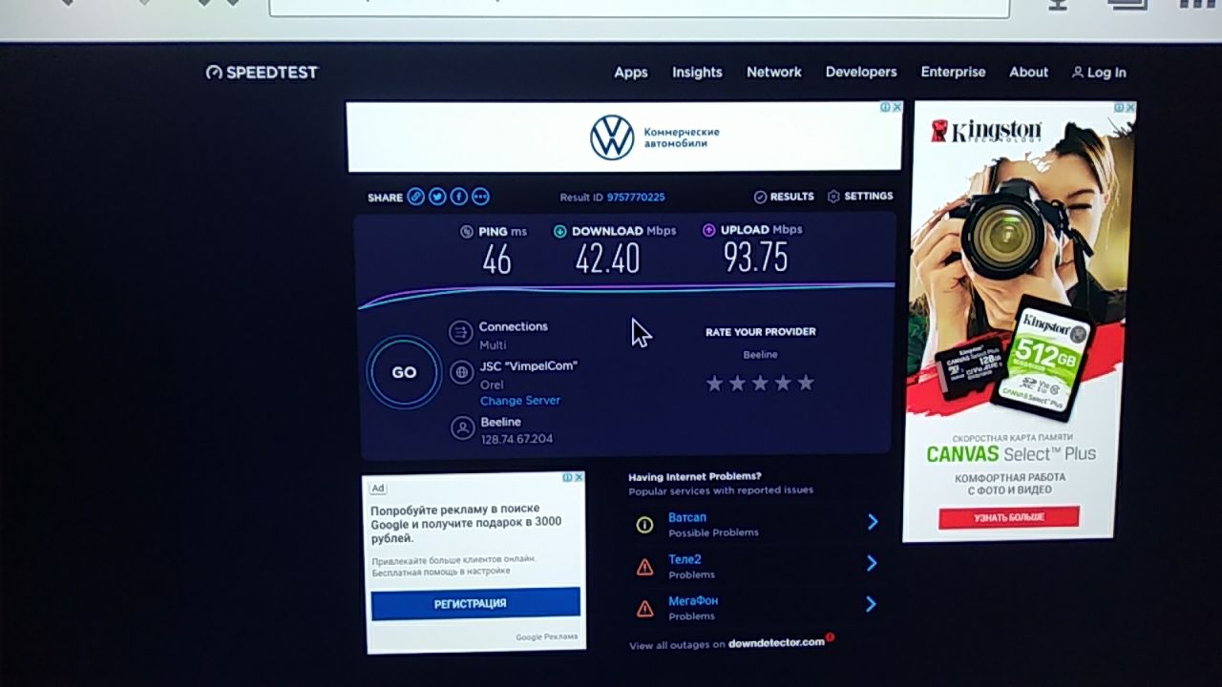Click Change Server link
Viewport: 1222px width, 687px height.
click(520, 401)
